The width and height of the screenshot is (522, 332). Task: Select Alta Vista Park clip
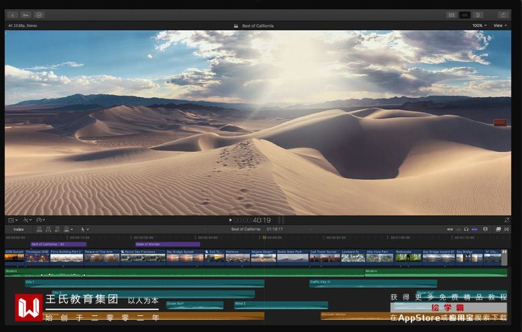(x=380, y=256)
